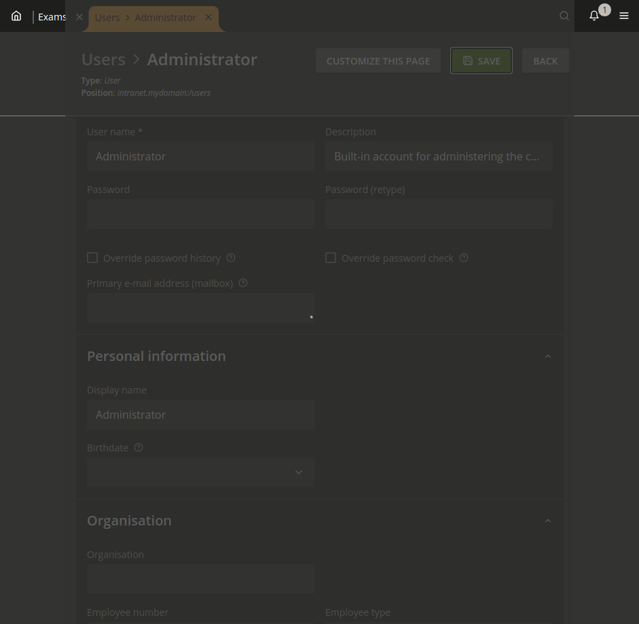Screen dimensions: 639x624
Task: Click into the Display name field
Action: tap(200, 415)
